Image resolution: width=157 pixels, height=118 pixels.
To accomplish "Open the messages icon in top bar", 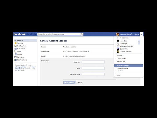I will coord(31,34).
